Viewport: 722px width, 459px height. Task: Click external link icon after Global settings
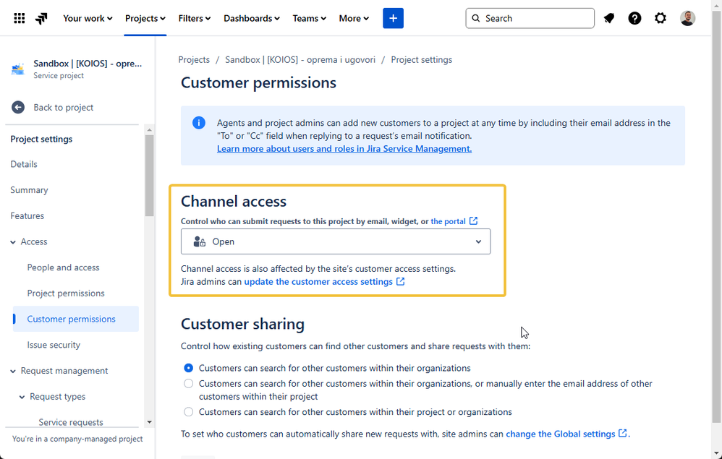coord(623,433)
